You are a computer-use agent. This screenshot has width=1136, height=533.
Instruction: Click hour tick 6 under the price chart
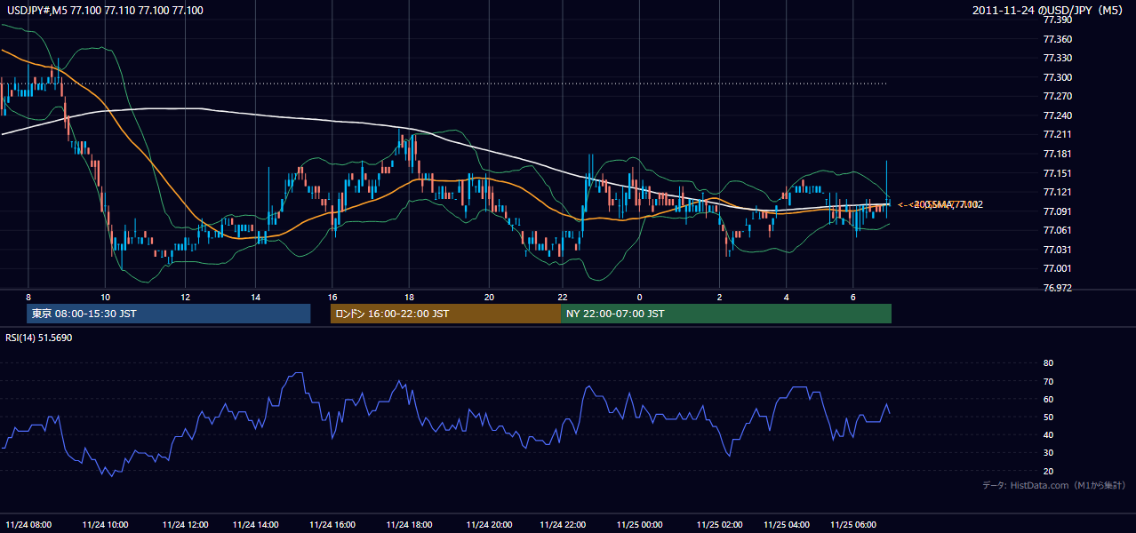click(853, 297)
